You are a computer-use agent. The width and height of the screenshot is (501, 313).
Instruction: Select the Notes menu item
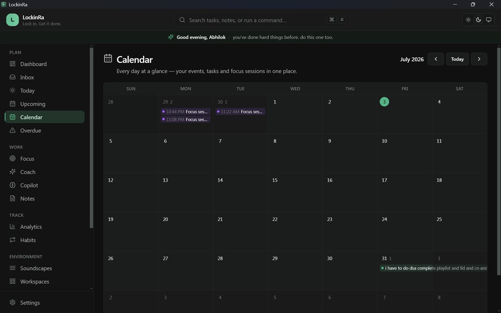[x=45, y=198]
